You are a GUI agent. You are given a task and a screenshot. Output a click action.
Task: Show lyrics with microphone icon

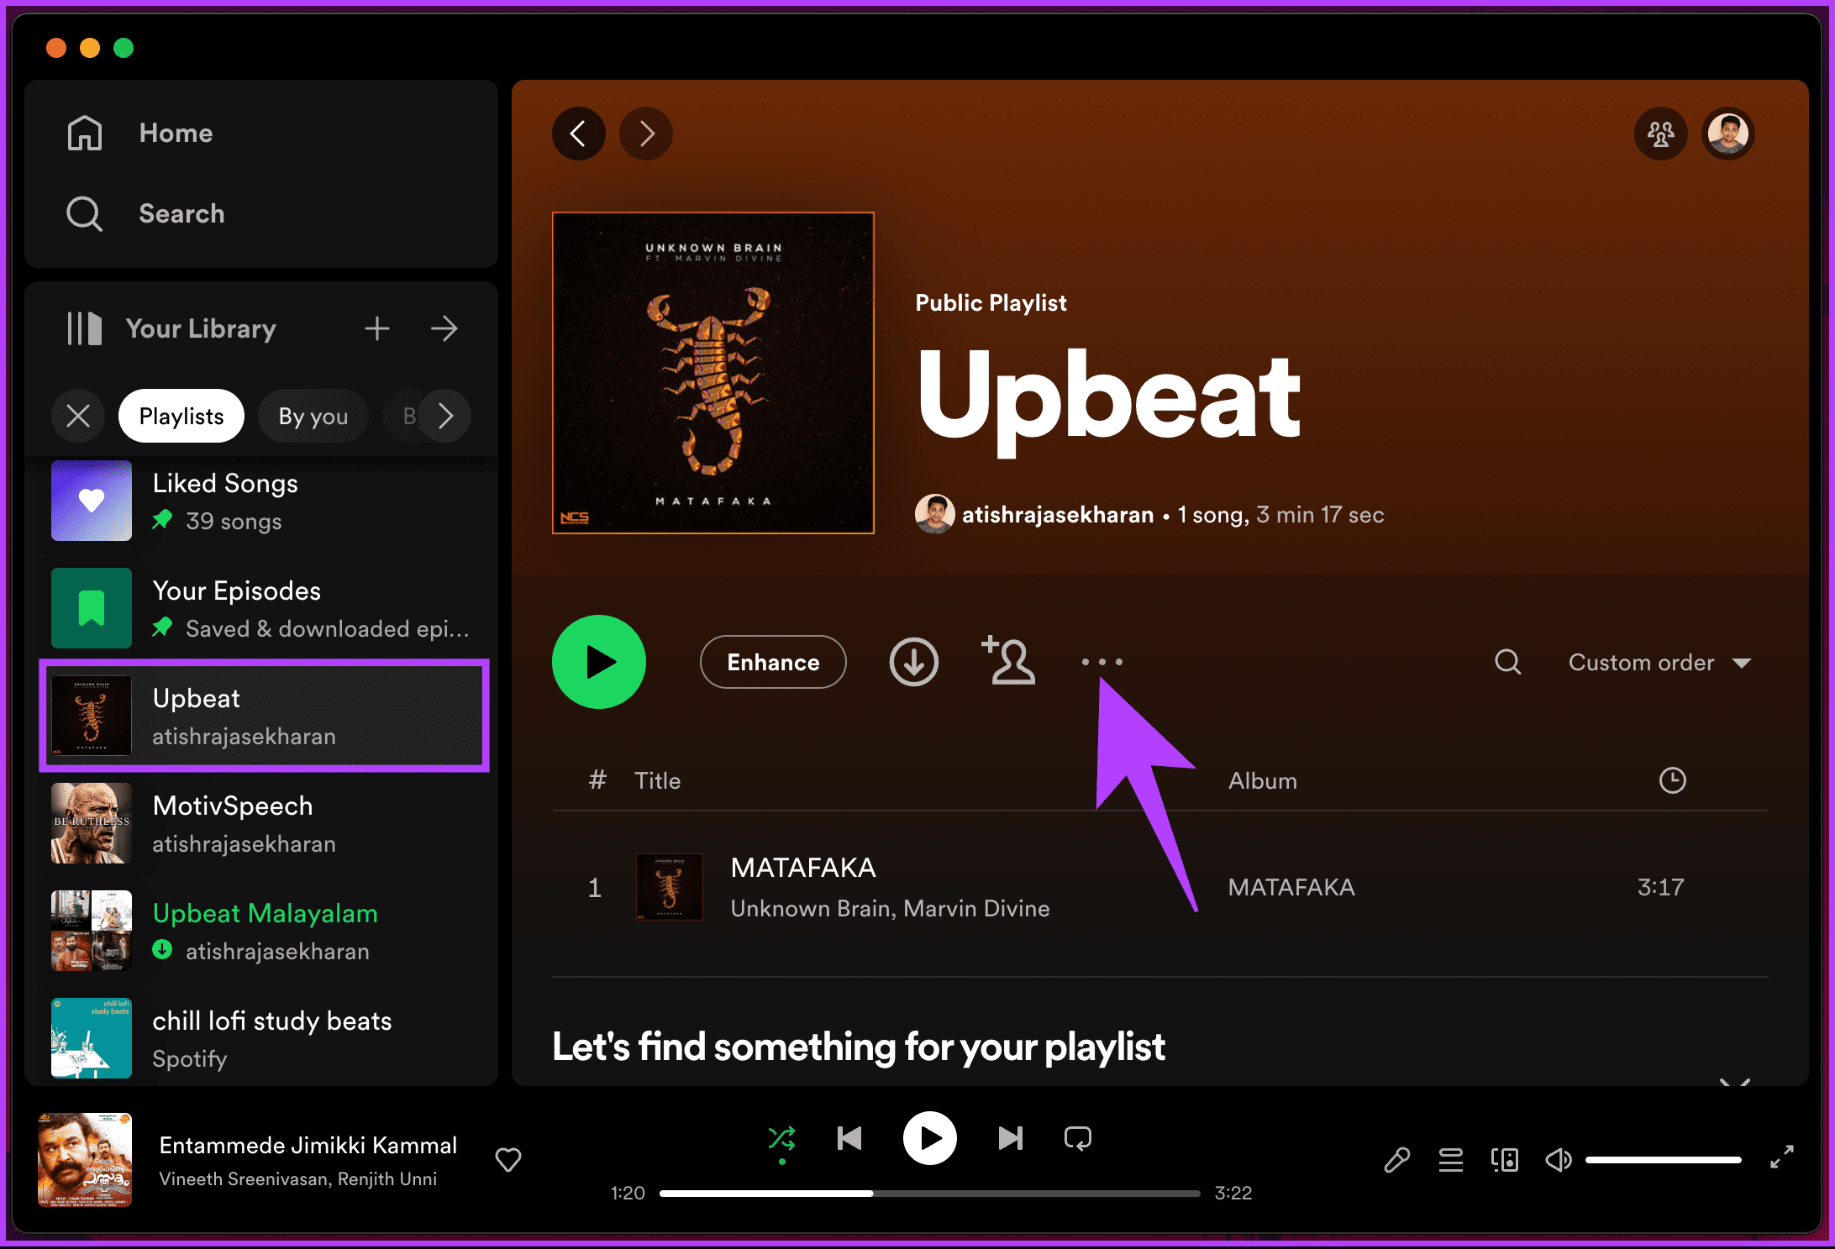click(x=1397, y=1160)
